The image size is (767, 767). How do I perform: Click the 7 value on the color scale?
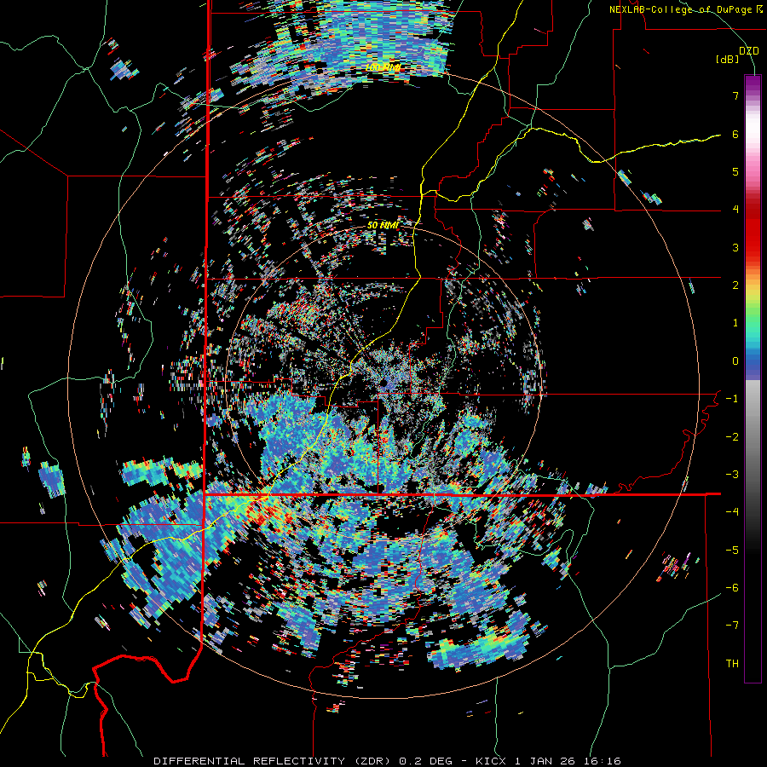pos(735,95)
